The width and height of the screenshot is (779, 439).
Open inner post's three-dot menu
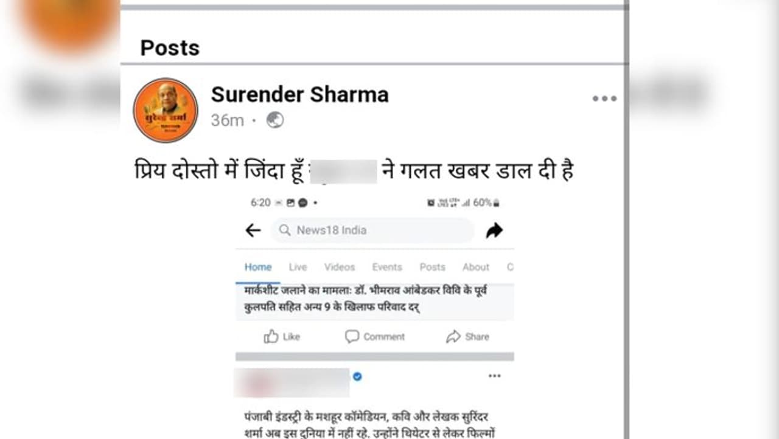(x=495, y=376)
